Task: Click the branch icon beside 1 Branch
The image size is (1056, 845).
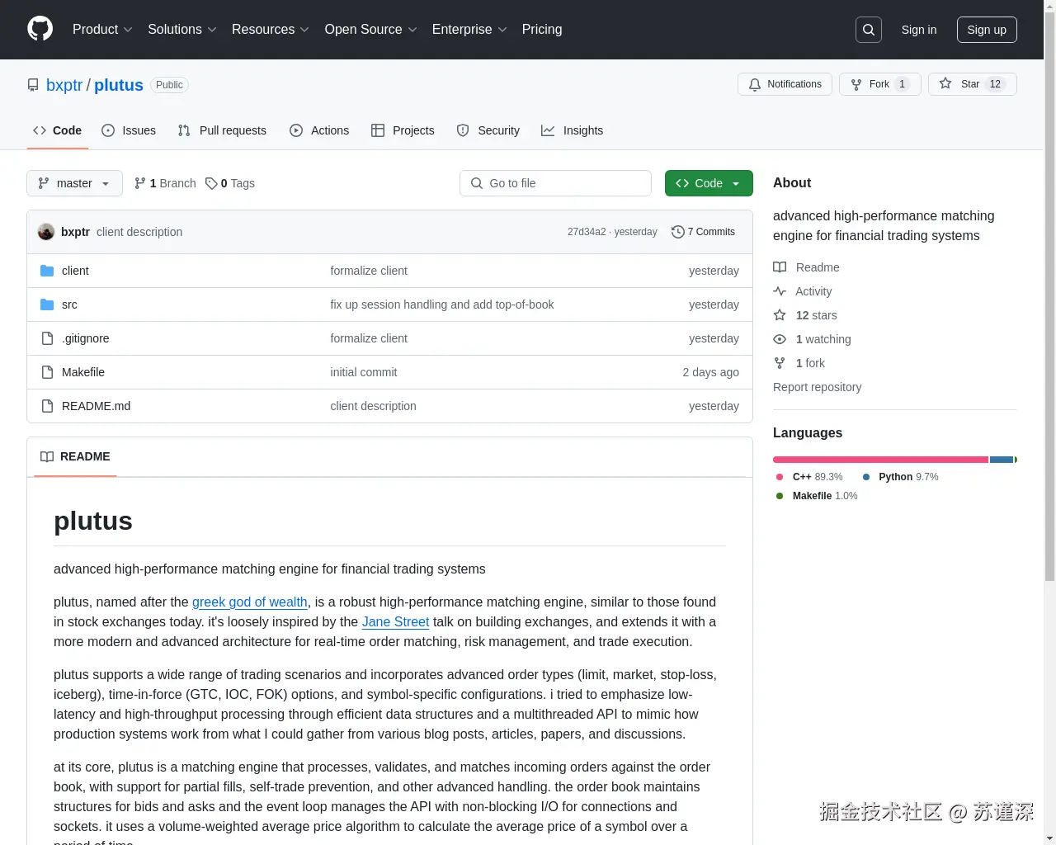Action: coord(140,183)
